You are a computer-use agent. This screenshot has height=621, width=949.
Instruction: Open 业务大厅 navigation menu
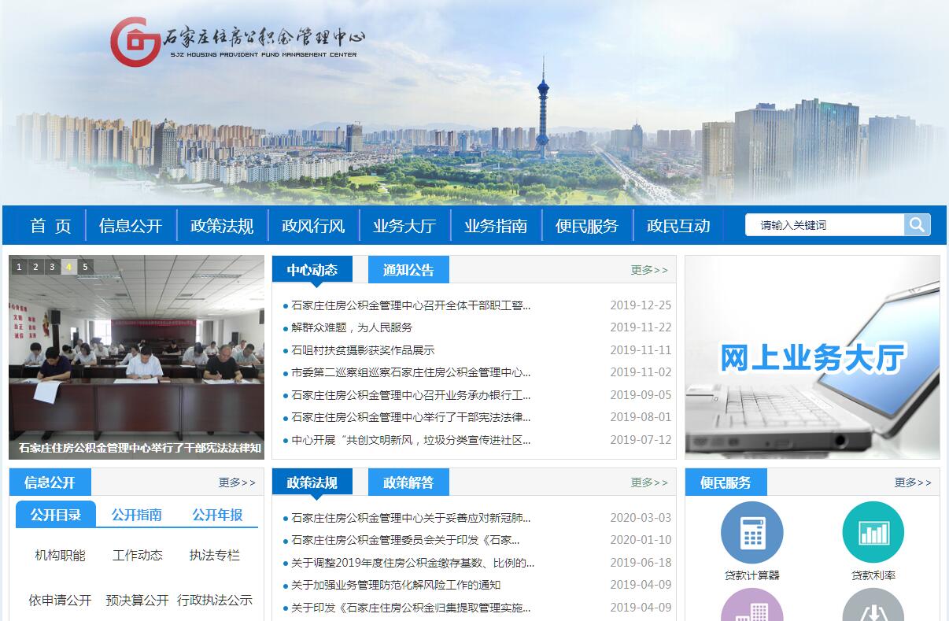click(x=404, y=226)
